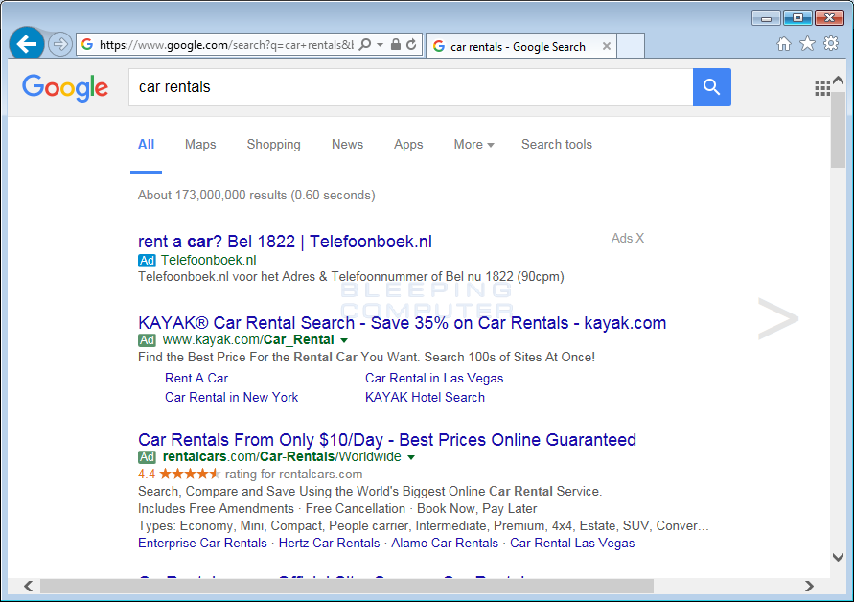Open a new tab with blank tab button
Viewport: 854px width, 602px height.
pyautogui.click(x=632, y=46)
